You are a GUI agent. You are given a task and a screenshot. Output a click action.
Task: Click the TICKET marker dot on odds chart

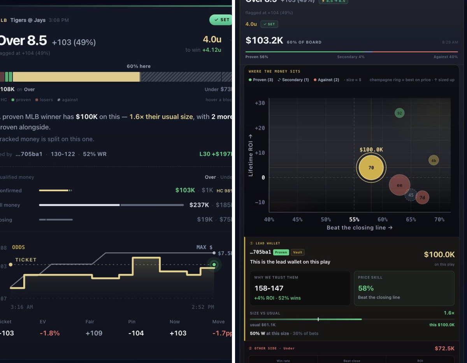(x=11, y=264)
